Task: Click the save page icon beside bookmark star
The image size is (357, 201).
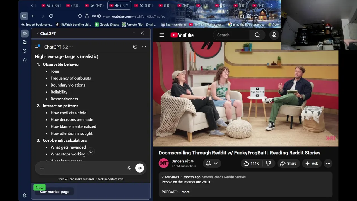Action: pyautogui.click(x=249, y=16)
